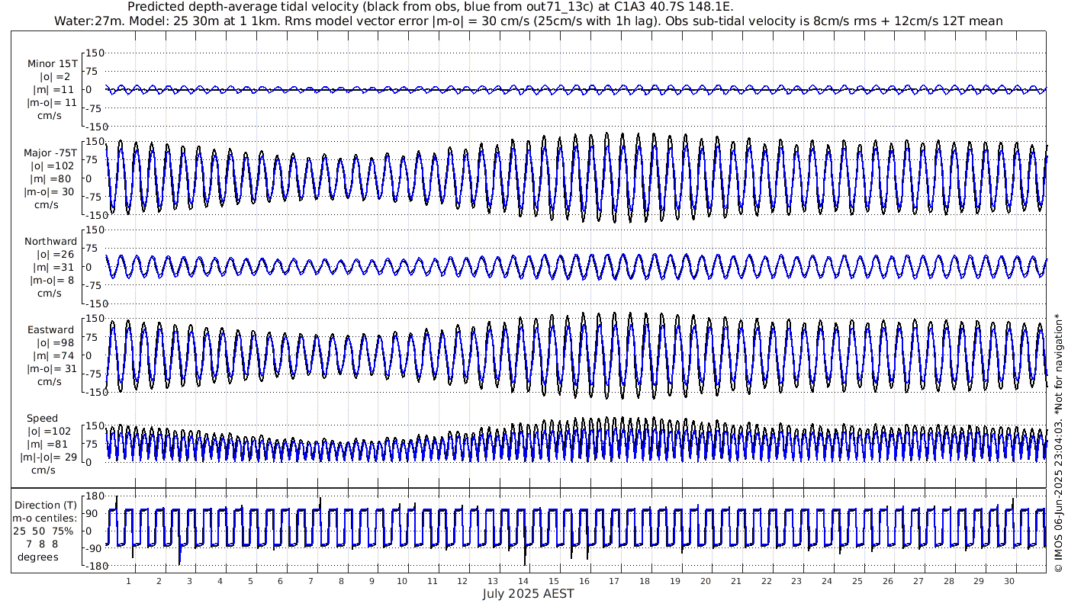Click the 'Minor 15T' panel label
The width and height of the screenshot is (1068, 610).
52,64
